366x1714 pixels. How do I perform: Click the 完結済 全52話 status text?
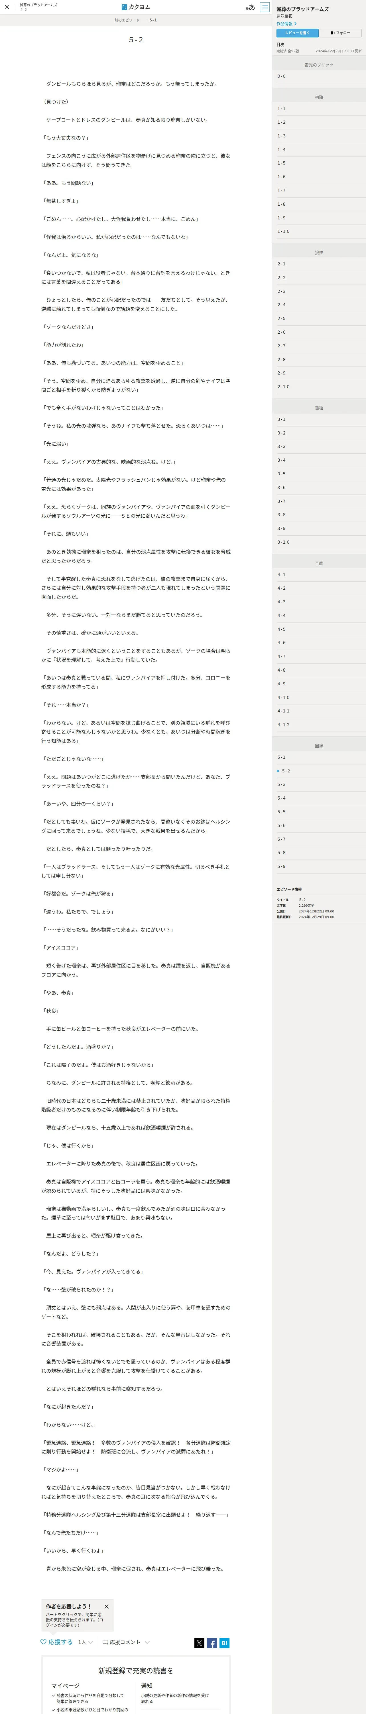coord(288,51)
